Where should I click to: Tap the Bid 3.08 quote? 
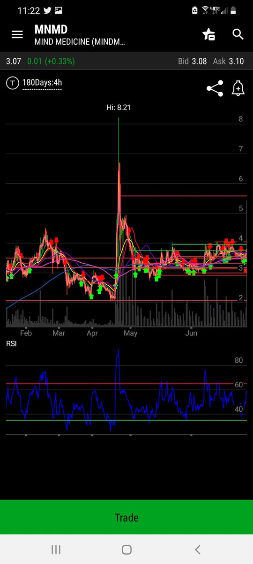tap(192, 61)
